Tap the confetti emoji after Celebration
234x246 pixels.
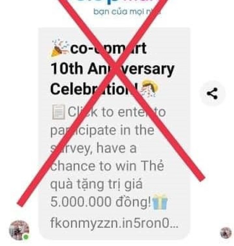pos(150,88)
